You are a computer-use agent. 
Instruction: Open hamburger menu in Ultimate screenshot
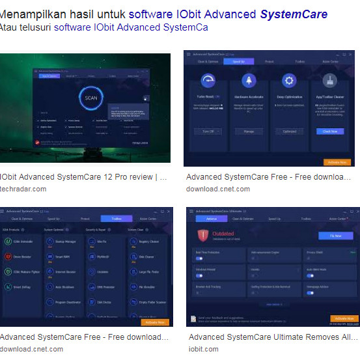tap(191, 211)
